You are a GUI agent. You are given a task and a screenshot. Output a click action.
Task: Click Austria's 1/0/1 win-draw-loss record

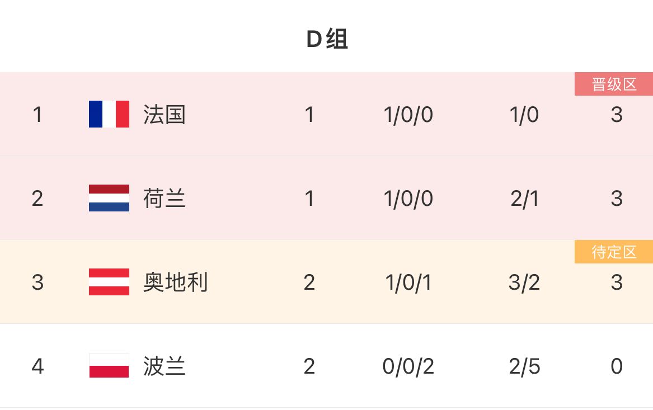coord(408,282)
